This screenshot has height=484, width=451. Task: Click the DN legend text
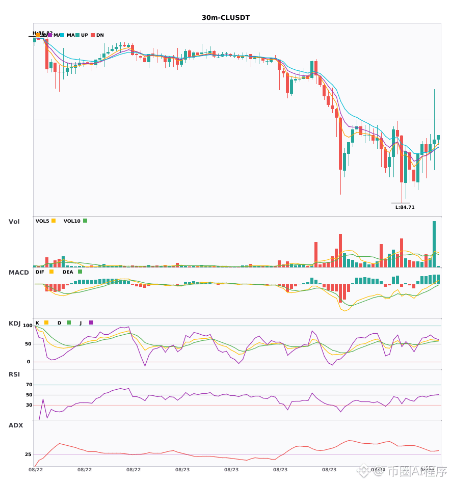point(100,35)
